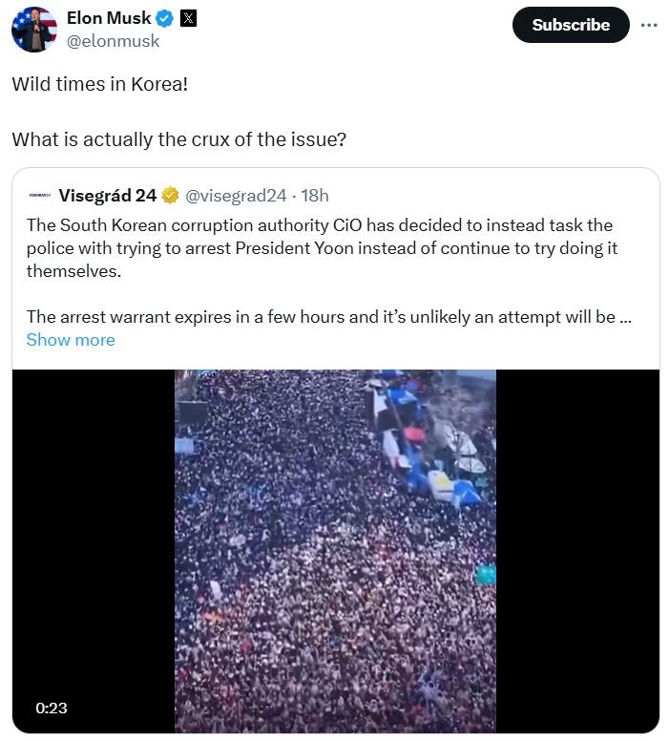Open the Visegrád 24 account name

[x=107, y=196]
